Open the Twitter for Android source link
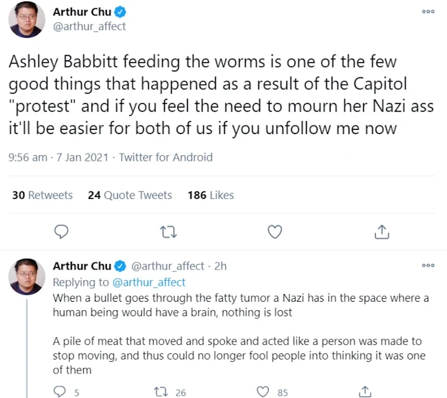Viewport: 447px width, 398px height. coord(166,158)
